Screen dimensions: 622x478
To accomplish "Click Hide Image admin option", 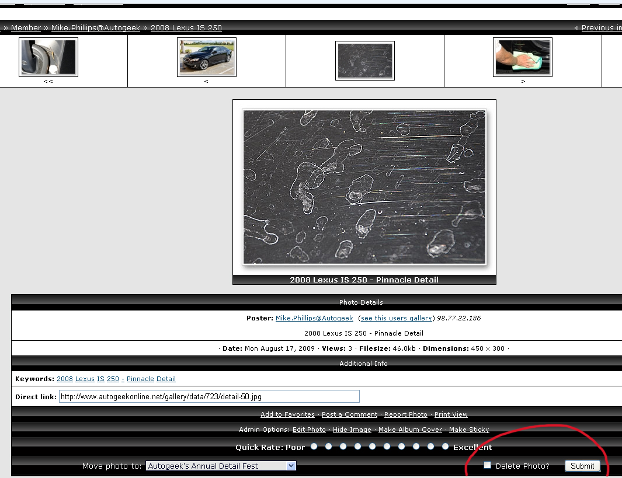I will click(352, 430).
